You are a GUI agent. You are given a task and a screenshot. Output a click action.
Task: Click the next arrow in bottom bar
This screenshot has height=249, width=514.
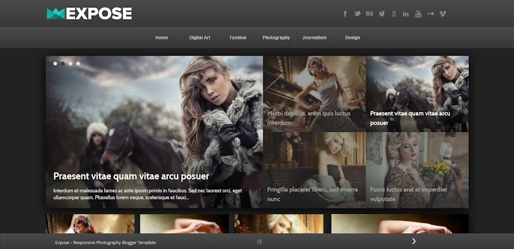point(414,241)
